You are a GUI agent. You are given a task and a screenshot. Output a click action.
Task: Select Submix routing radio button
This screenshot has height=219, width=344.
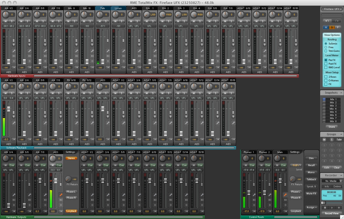(x=326, y=43)
